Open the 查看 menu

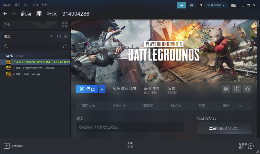(x=18, y=5)
